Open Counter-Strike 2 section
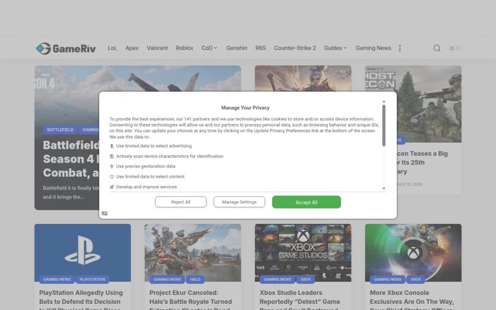The width and height of the screenshot is (496, 310). click(295, 48)
